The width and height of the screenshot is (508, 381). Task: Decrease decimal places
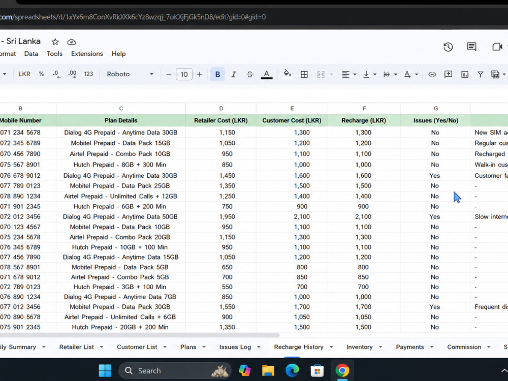[x=56, y=74]
